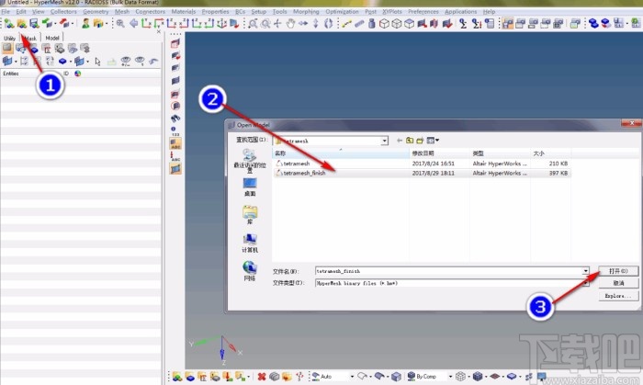643x385 pixels.
Task: Go back in Open Model dialog
Action: coord(400,141)
